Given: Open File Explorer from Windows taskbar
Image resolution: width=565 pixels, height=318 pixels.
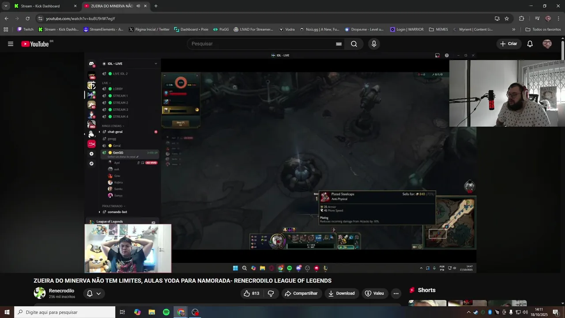Looking at the screenshot, I should [x=152, y=312].
